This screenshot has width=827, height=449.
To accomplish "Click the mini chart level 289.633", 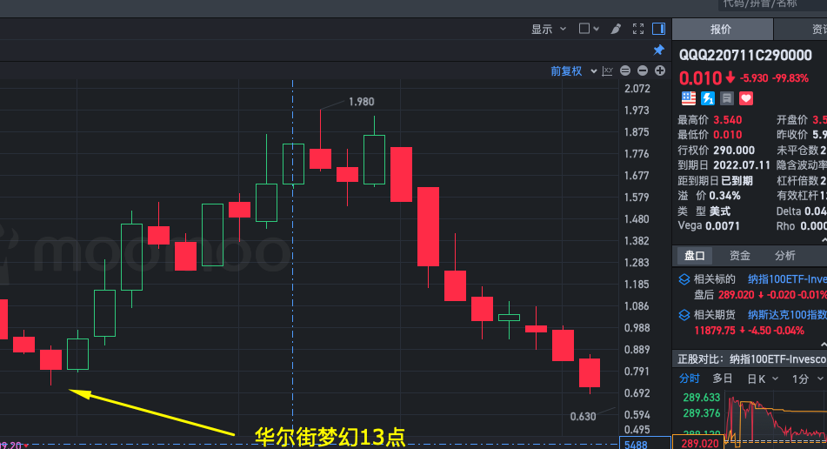I will coord(702,398).
